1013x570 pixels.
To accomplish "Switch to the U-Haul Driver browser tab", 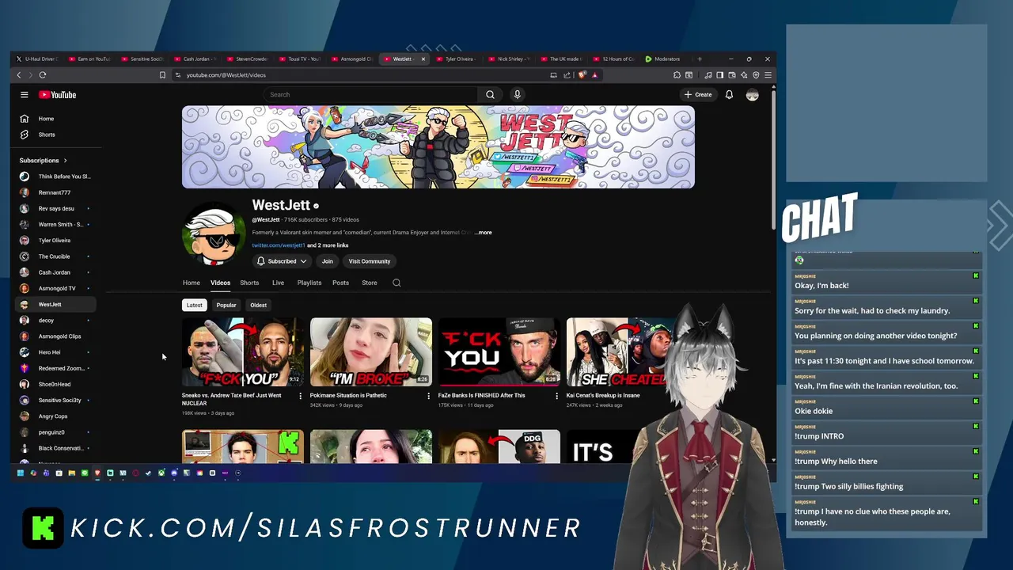I will pos(37,59).
